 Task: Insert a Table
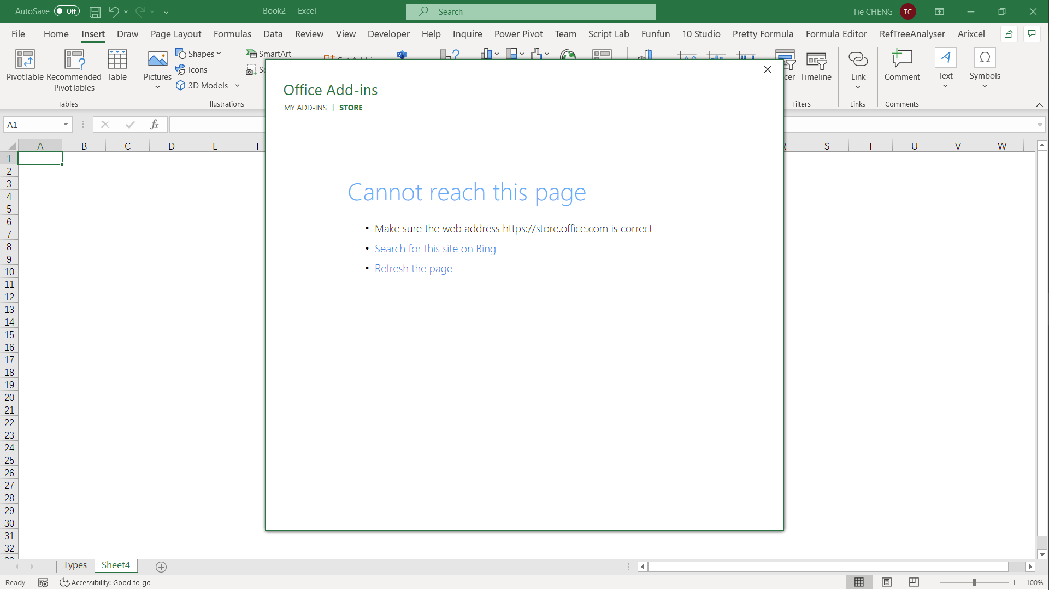(117, 68)
